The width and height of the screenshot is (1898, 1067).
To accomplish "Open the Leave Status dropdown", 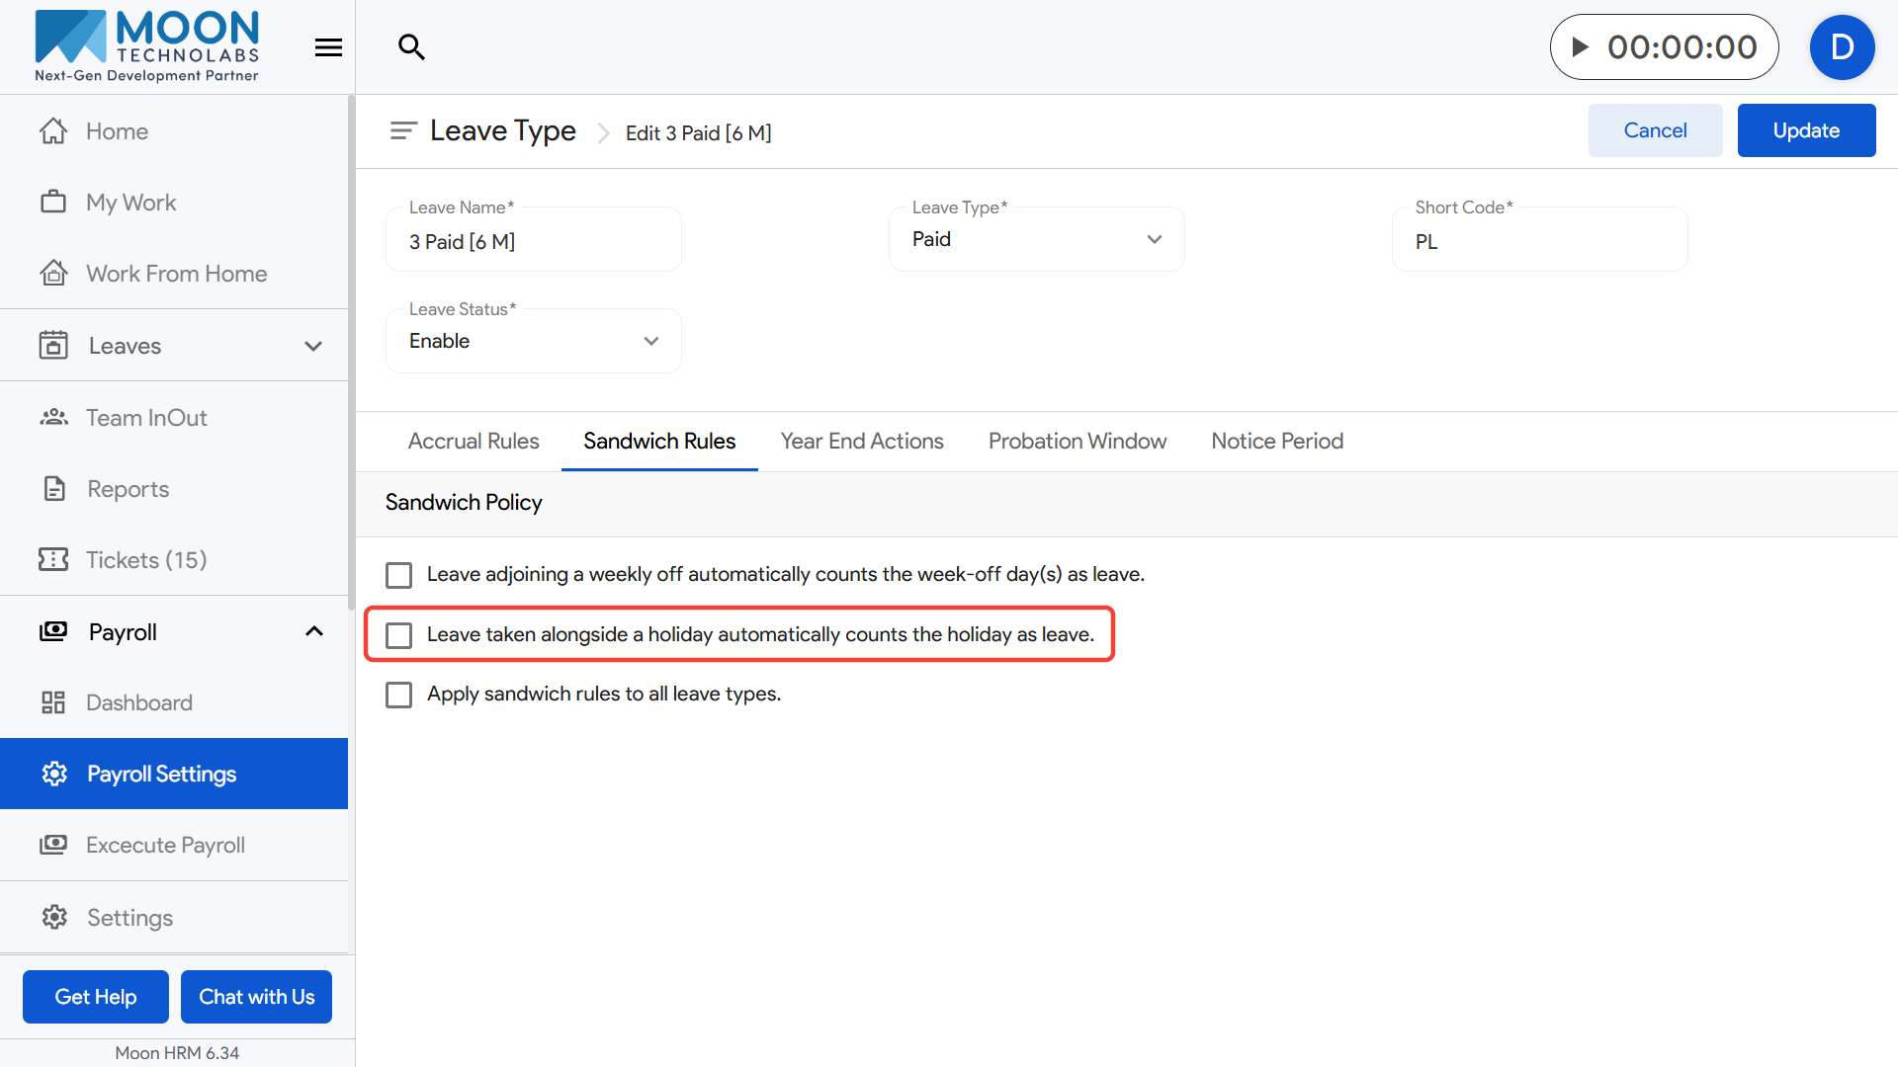I will 533,342.
